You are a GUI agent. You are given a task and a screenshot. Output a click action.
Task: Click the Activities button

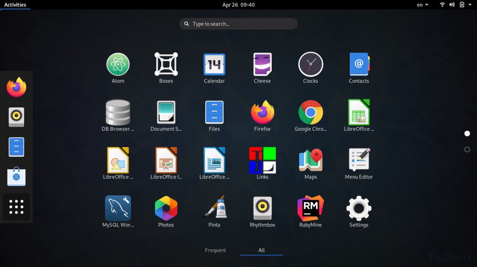[x=15, y=5]
